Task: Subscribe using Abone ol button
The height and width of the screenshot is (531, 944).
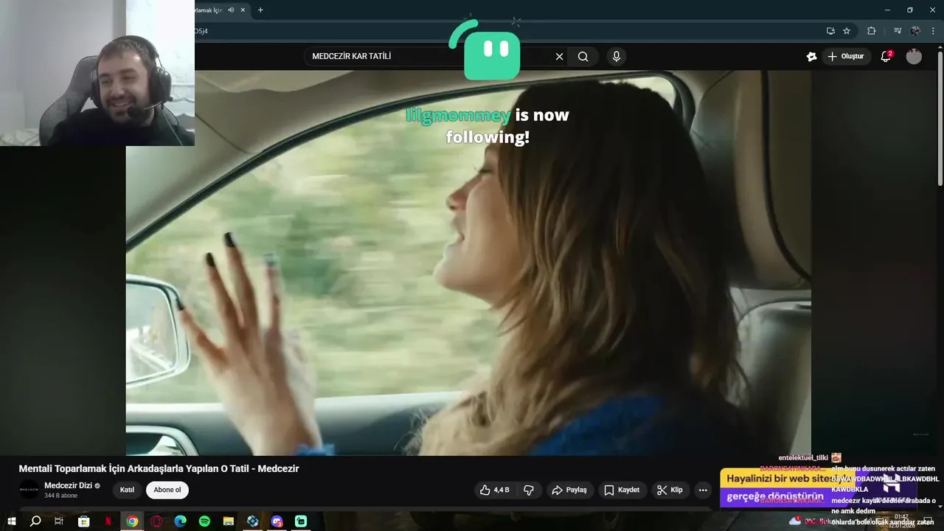Action: (167, 490)
